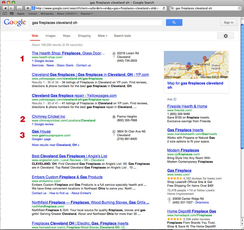The width and height of the screenshot is (244, 230).
Task: Click map pin C next to St Clair Ave
Action: [x=114, y=133]
